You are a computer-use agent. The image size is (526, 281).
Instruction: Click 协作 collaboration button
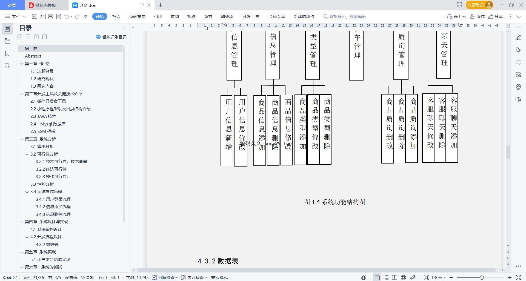coord(478,16)
